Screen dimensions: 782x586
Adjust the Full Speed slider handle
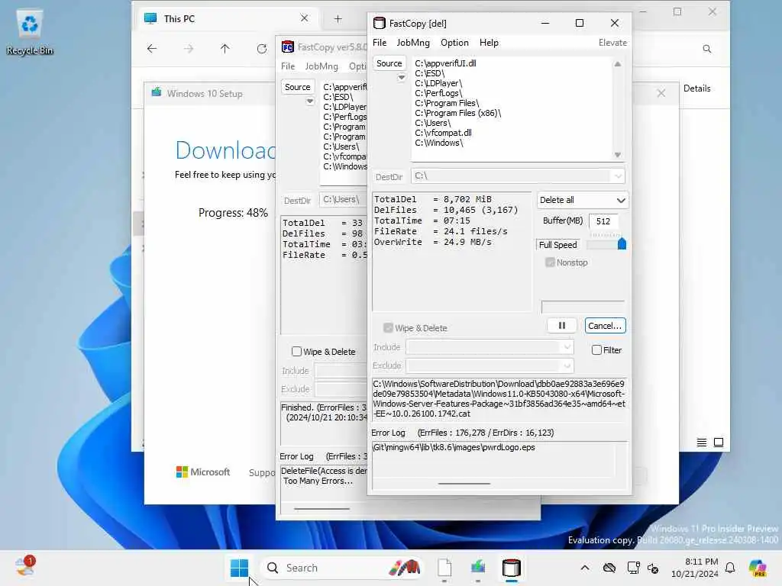[622, 243]
